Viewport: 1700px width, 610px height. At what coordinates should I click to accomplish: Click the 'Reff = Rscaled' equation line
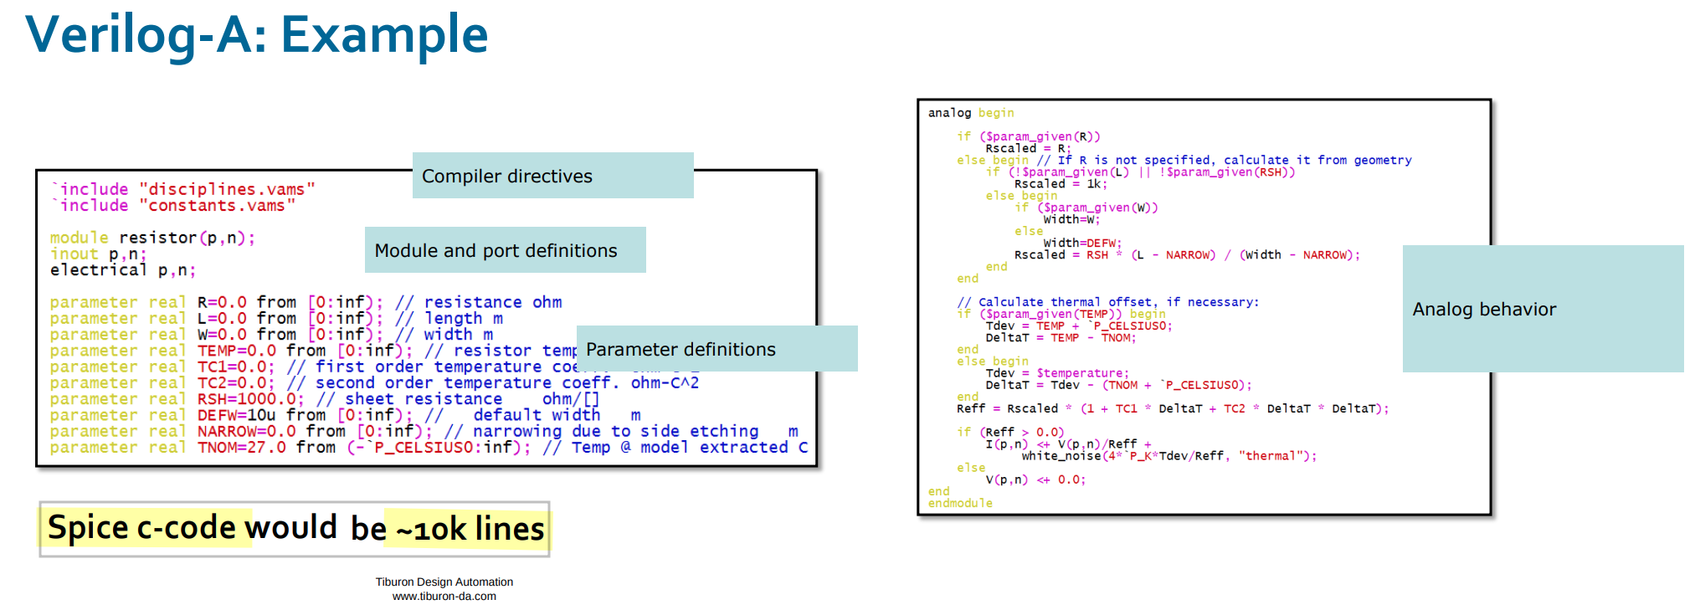coord(1173,408)
